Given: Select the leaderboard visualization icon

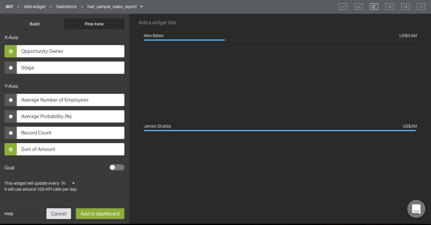Looking at the screenshot, I should [405, 7].
